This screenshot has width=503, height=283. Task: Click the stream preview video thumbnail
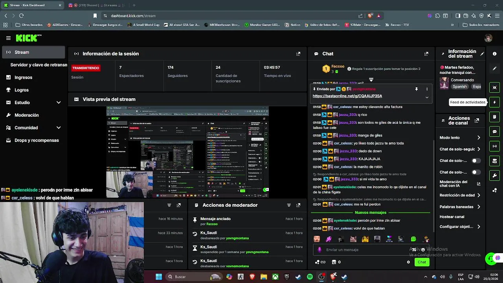click(187, 152)
